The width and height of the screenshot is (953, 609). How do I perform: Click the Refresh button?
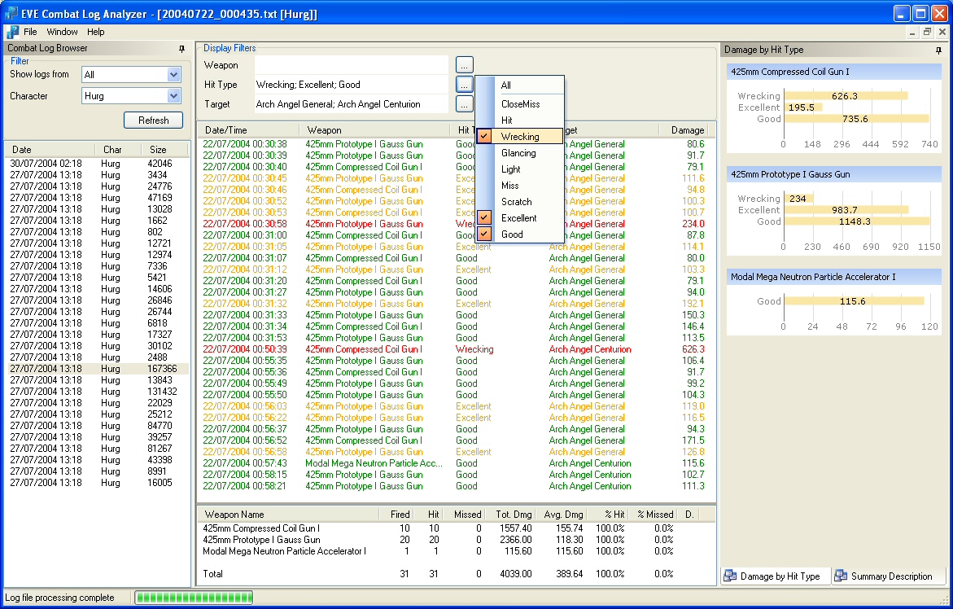click(x=153, y=120)
